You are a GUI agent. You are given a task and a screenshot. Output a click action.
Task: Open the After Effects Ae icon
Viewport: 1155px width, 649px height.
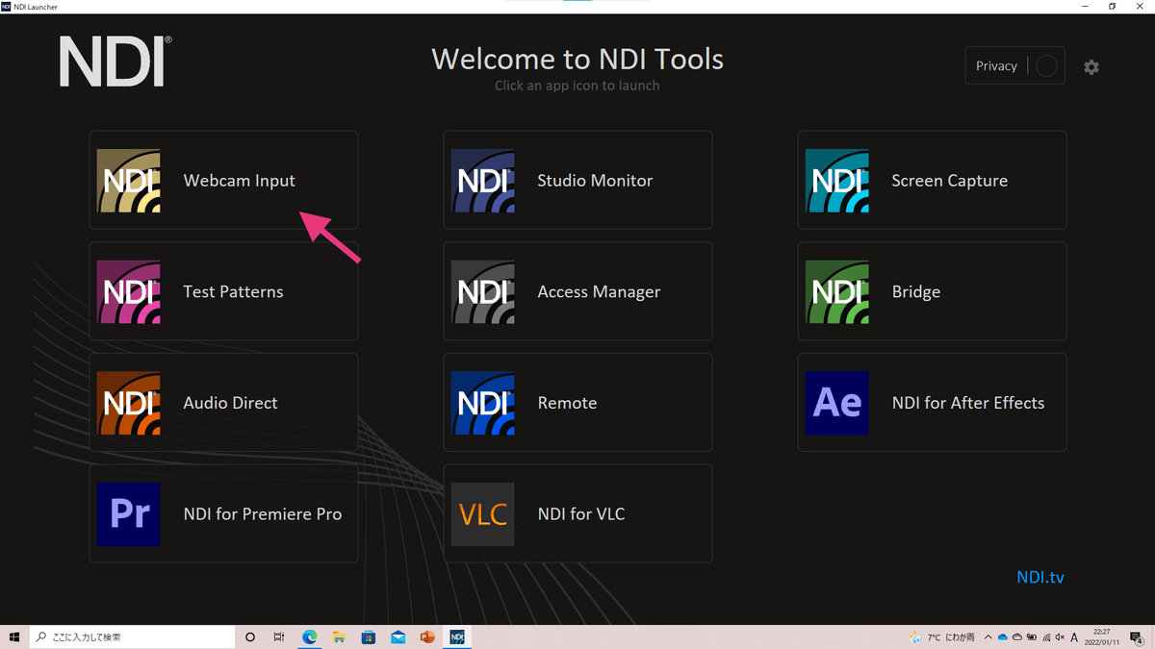837,403
